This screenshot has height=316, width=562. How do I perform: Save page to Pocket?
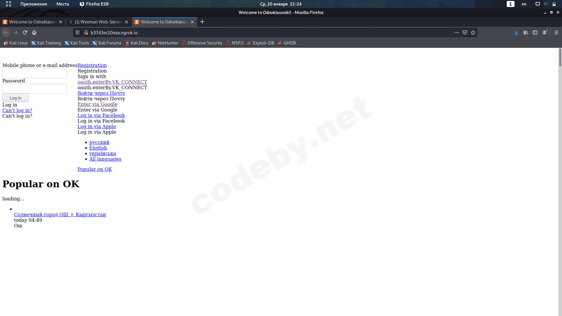coord(465,33)
